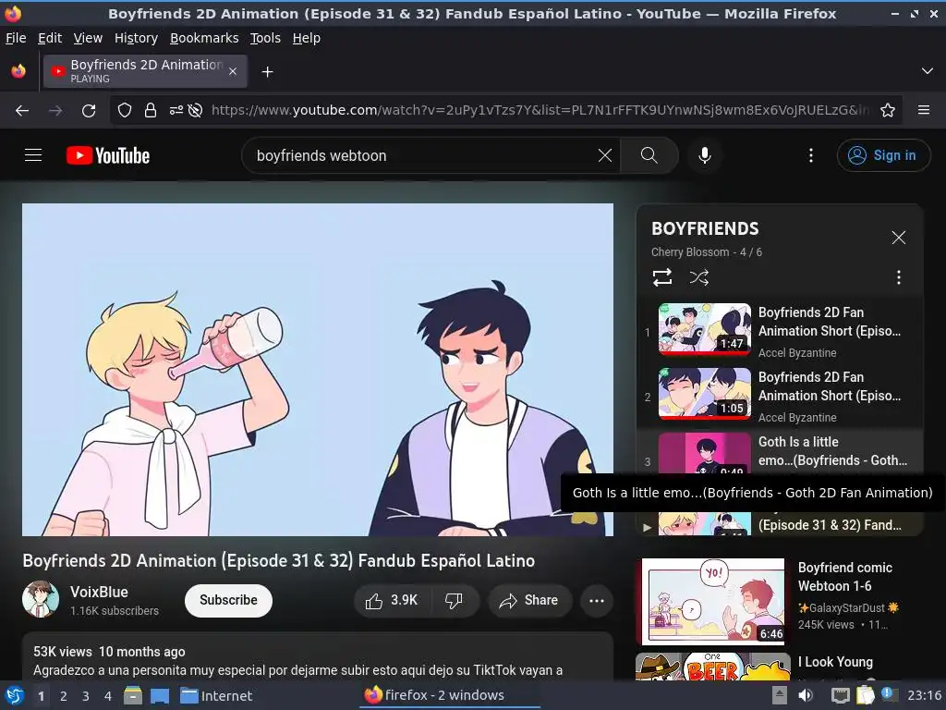
Task: Open VoixBlue channel avatar
Action: (41, 599)
